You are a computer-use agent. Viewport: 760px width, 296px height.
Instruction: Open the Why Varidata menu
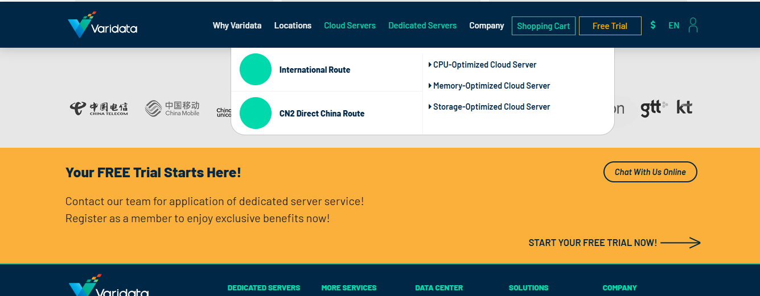237,26
